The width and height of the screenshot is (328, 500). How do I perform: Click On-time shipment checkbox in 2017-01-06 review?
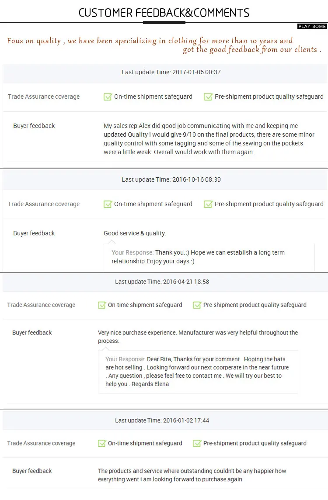pos(108,97)
